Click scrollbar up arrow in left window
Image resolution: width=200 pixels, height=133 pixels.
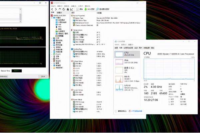[20, 9]
